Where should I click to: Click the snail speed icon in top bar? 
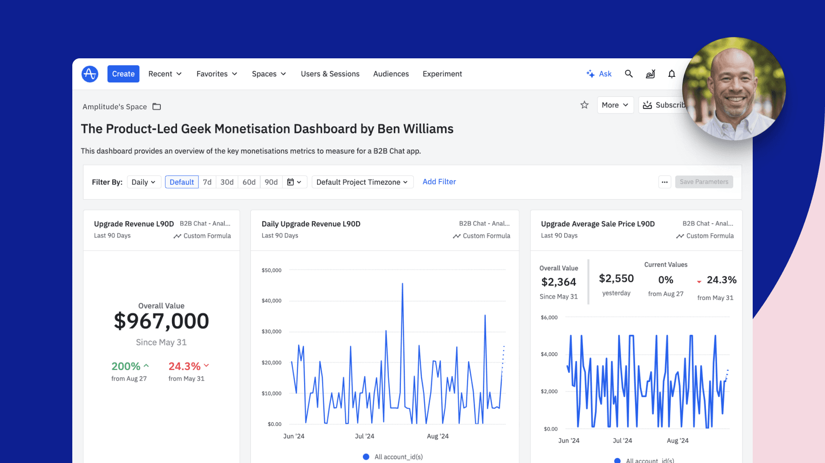point(650,74)
